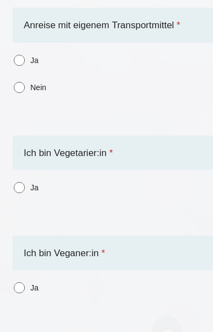Screen dimensions: 213x332
Task: Select Ja for Anreise mit eigenem Transportmittel
Action: [19, 60]
